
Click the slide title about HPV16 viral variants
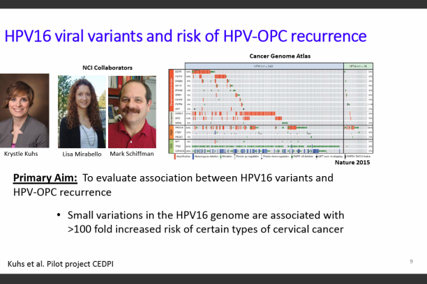coord(186,35)
